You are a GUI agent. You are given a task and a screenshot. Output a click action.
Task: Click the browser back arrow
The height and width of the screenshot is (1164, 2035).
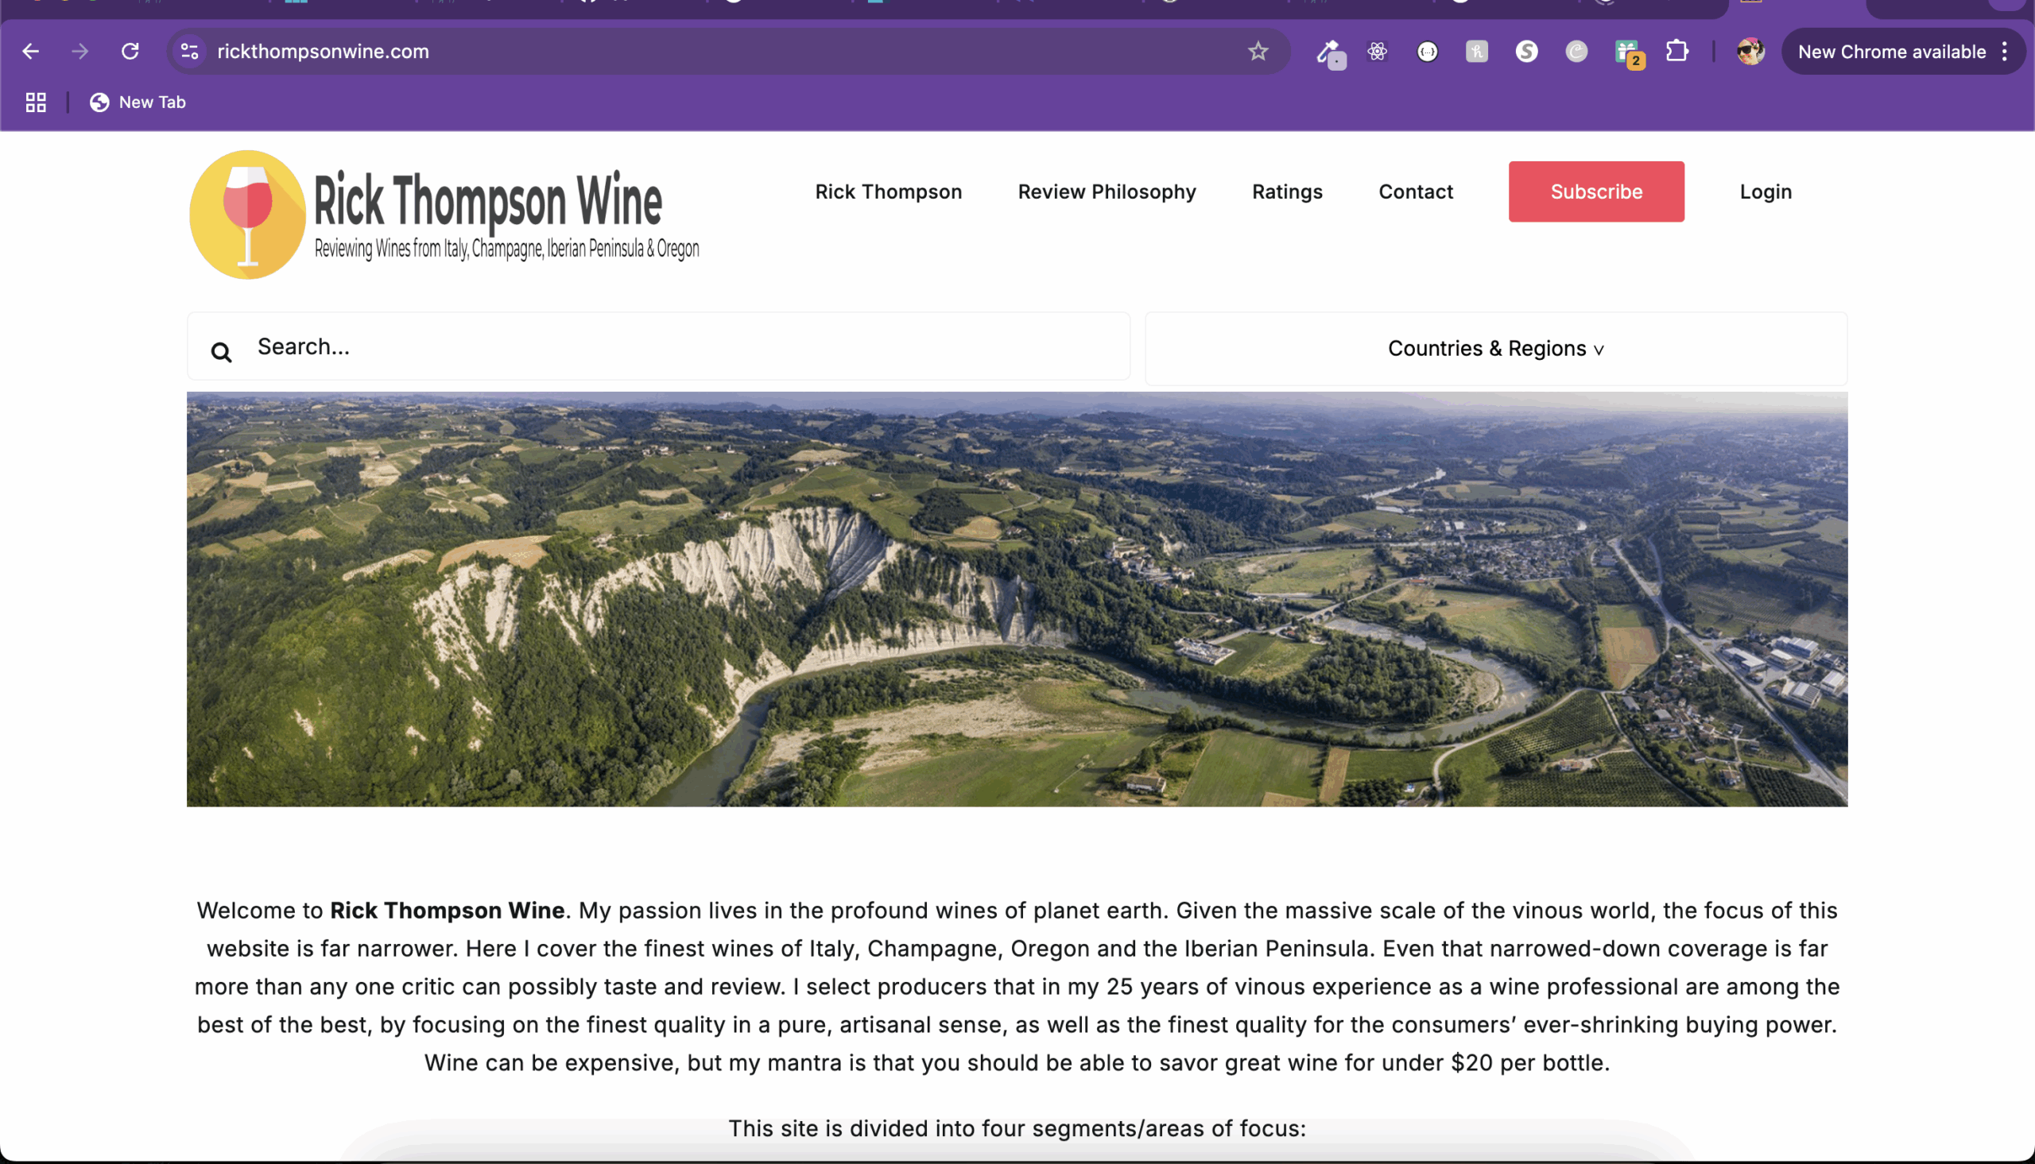[x=30, y=51]
